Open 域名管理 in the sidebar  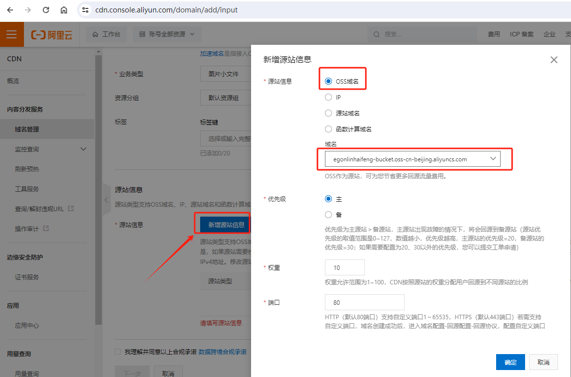coord(27,129)
